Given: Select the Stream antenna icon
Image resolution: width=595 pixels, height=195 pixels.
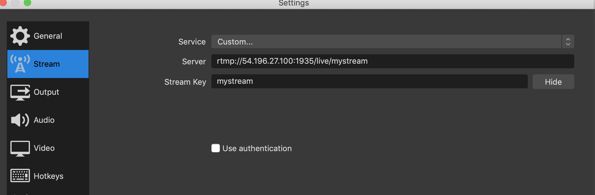Looking at the screenshot, I should 20,64.
